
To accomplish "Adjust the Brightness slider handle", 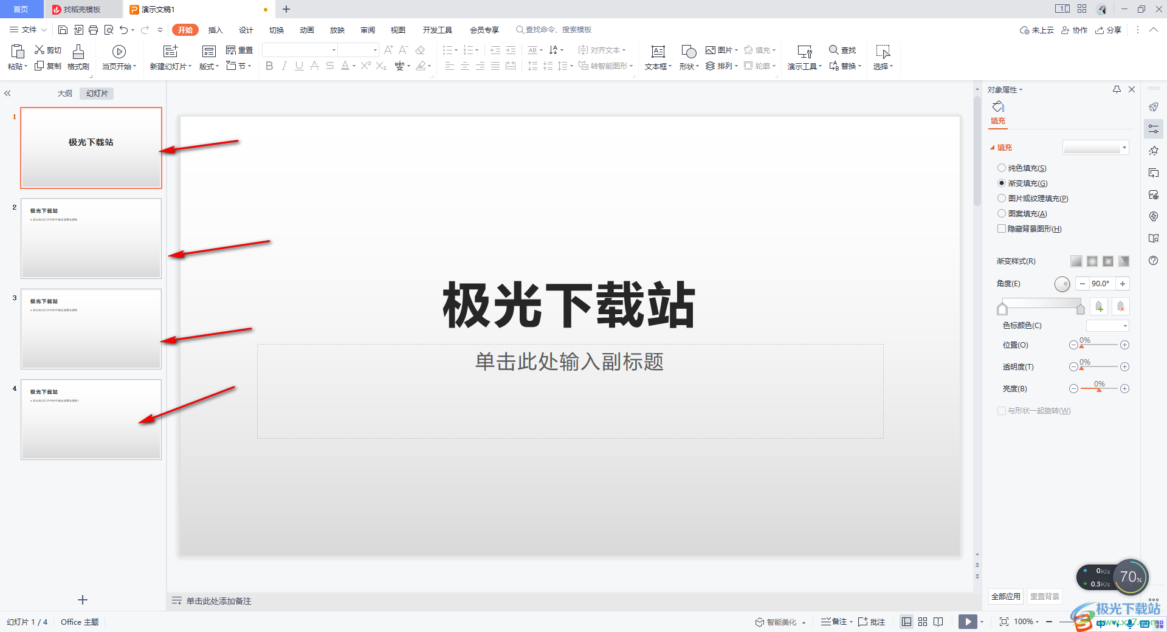I will [1099, 390].
